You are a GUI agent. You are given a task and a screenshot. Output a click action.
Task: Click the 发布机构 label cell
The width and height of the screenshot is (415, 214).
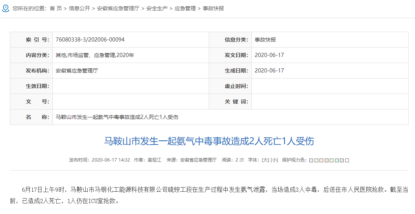click(x=31, y=71)
